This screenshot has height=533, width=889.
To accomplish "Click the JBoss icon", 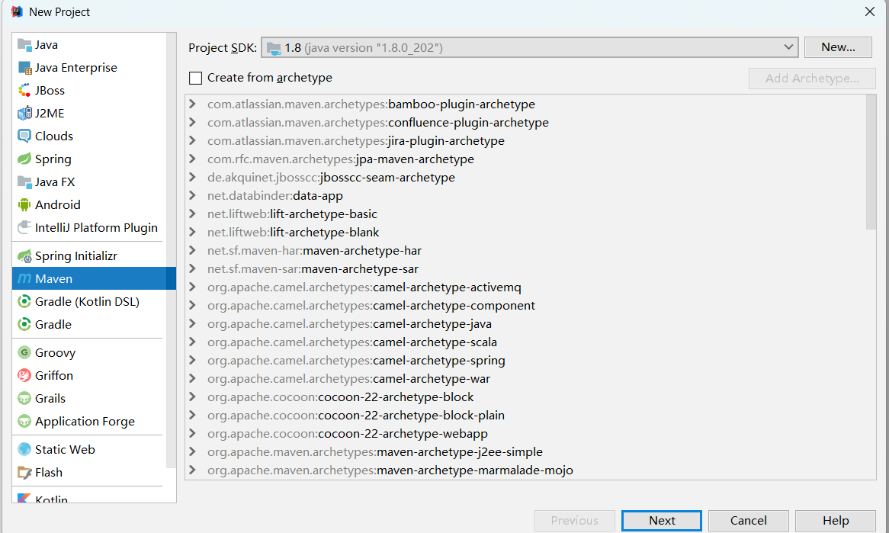I will coord(24,90).
